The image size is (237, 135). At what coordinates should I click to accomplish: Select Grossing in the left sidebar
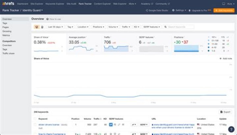point(7,32)
